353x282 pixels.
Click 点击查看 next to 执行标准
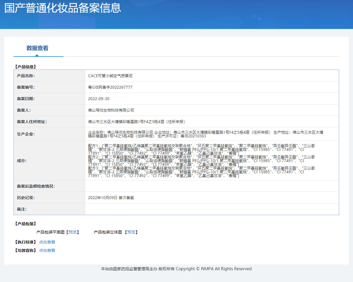(x=47, y=242)
